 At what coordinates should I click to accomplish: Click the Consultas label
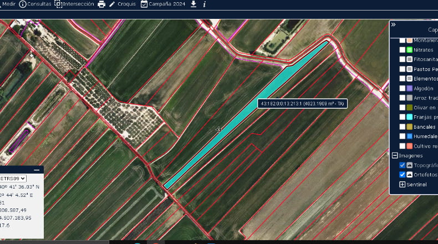tap(39, 4)
